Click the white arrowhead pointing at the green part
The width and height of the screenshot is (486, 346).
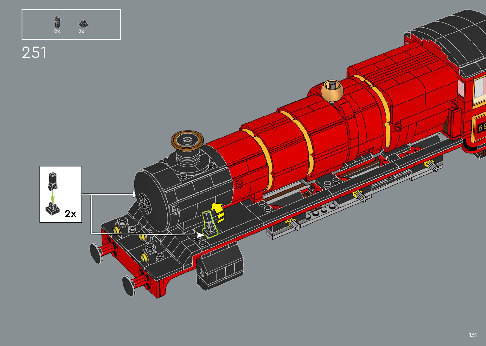[200, 234]
